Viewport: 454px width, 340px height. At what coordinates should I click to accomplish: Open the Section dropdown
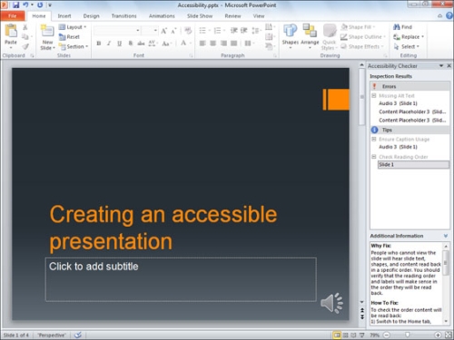[74, 46]
